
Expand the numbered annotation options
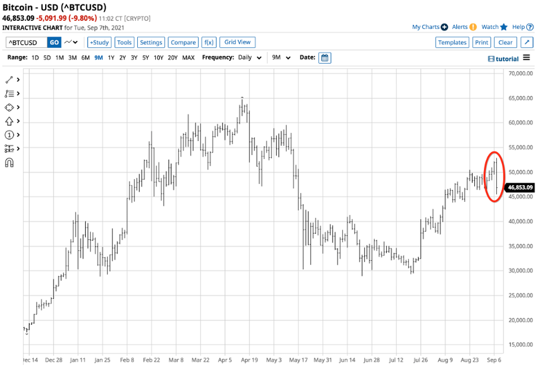[18, 135]
